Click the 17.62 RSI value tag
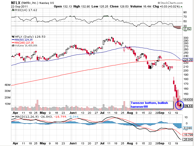This screenshot has width=194, height=146. [187, 28]
